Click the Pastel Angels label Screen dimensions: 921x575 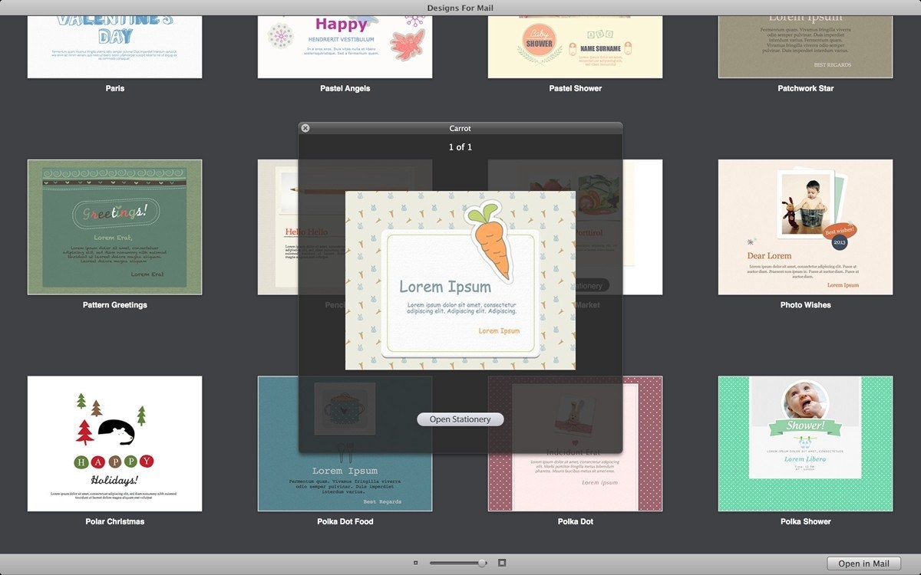click(345, 88)
